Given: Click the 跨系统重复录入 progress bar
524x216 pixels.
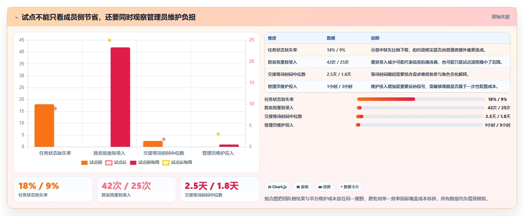Looking at the screenshot, I should point(420,108).
